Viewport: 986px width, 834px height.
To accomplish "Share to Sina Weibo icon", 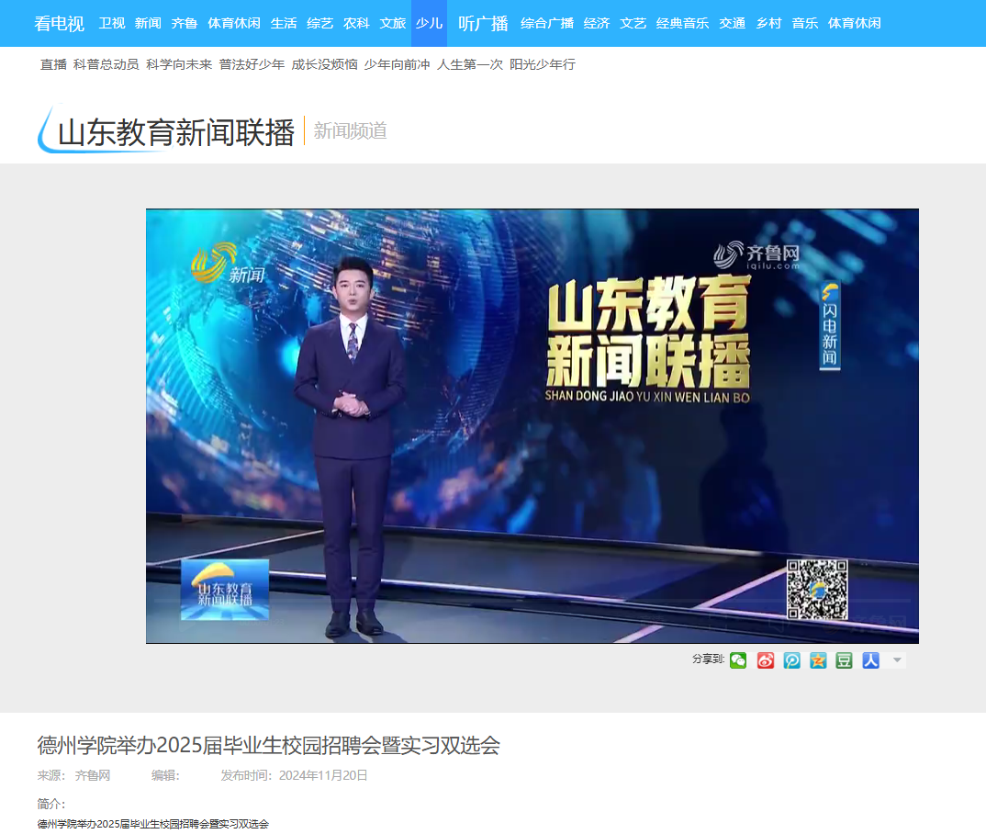I will [766, 660].
